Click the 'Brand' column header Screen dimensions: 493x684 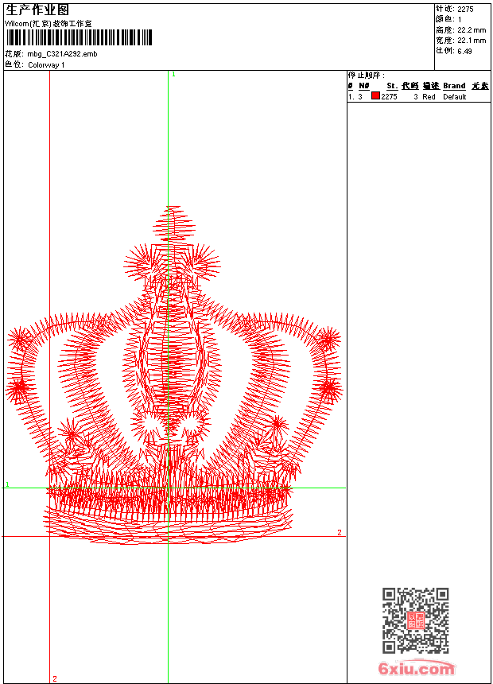(x=454, y=86)
